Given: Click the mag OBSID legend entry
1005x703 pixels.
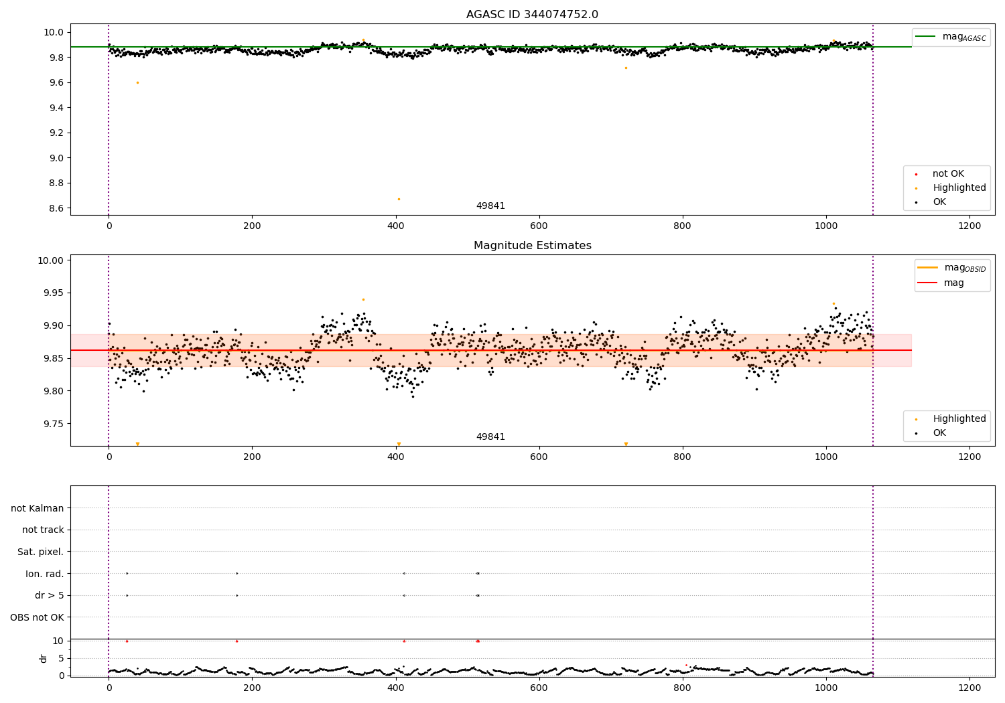Looking at the screenshot, I should (x=952, y=268).
